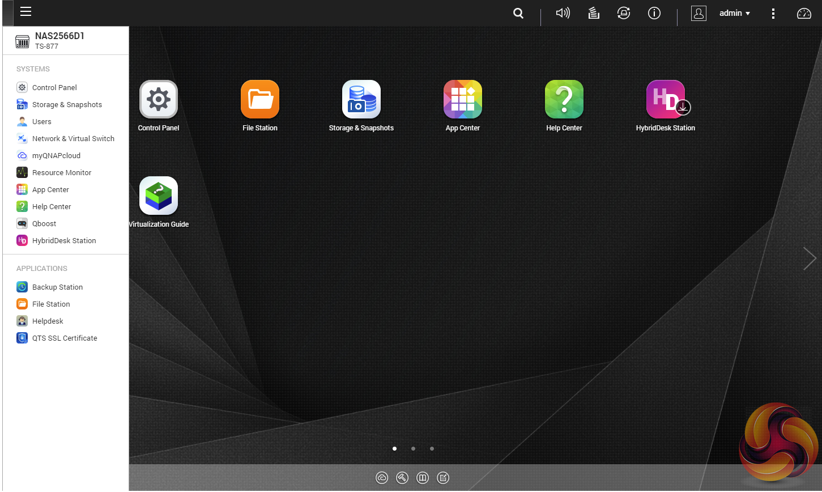Image resolution: width=822 pixels, height=492 pixels.
Task: Switch to the second desktop page dot
Action: point(413,448)
